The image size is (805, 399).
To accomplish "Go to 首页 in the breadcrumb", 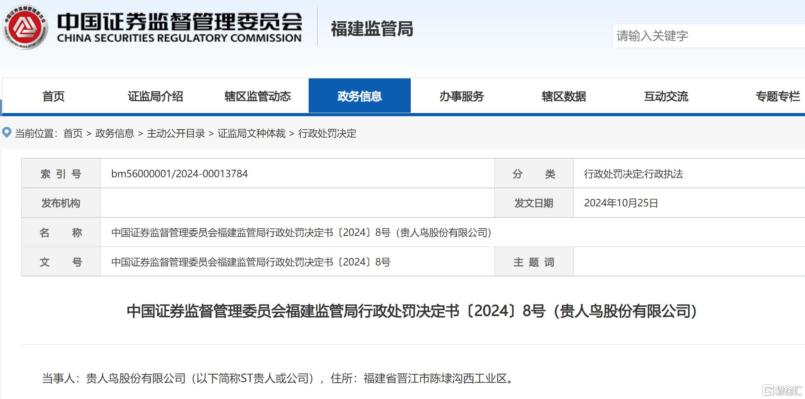I will click(73, 134).
